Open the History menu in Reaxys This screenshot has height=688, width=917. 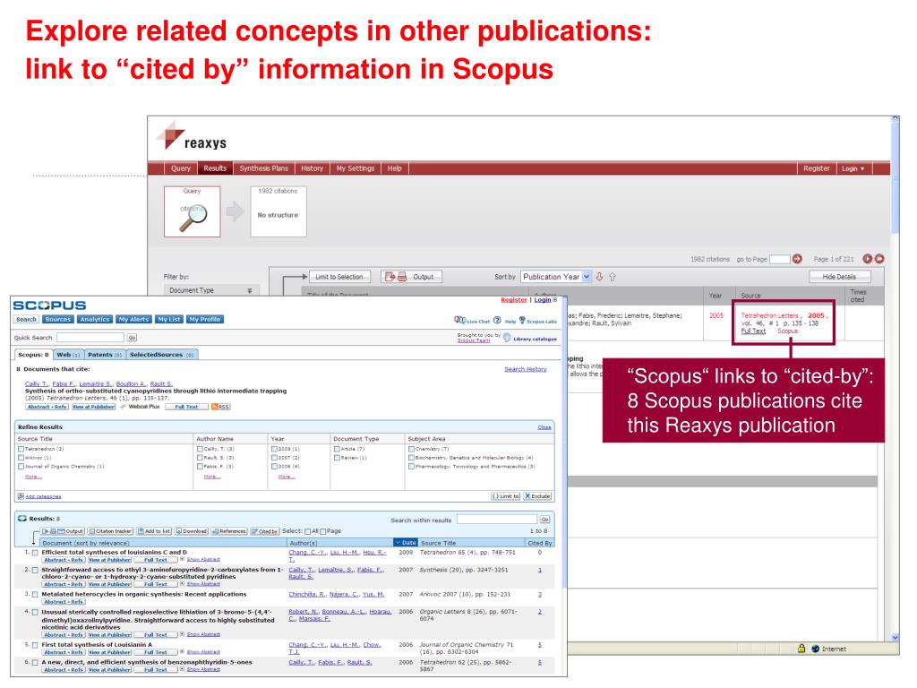[x=312, y=168]
